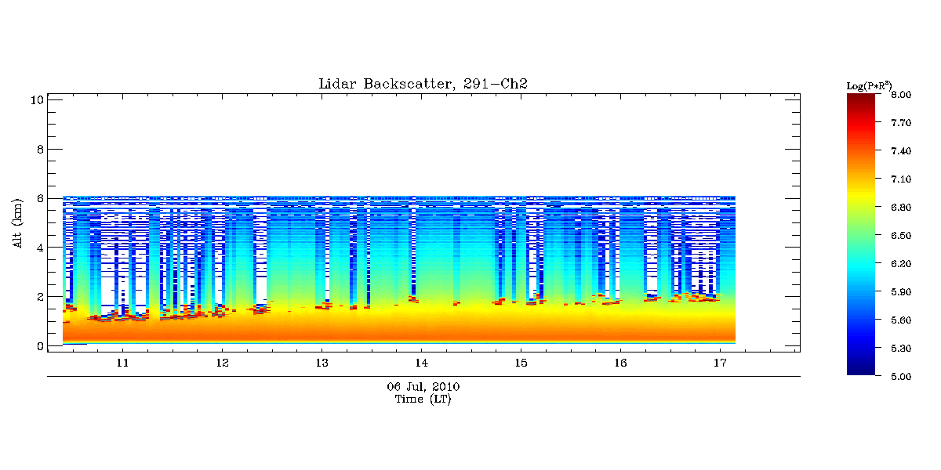Click the '5.90' colorbar value
This screenshot has height=470, width=941.
[901, 292]
